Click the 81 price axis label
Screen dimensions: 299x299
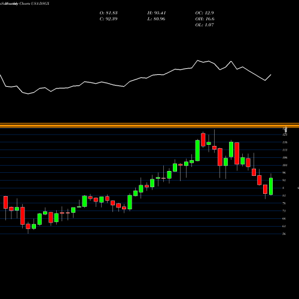pyautogui.click(x=284, y=196)
